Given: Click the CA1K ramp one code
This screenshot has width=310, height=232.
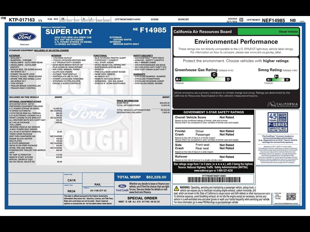Looking at the screenshot, I should pyautogui.click(x=72, y=180).
